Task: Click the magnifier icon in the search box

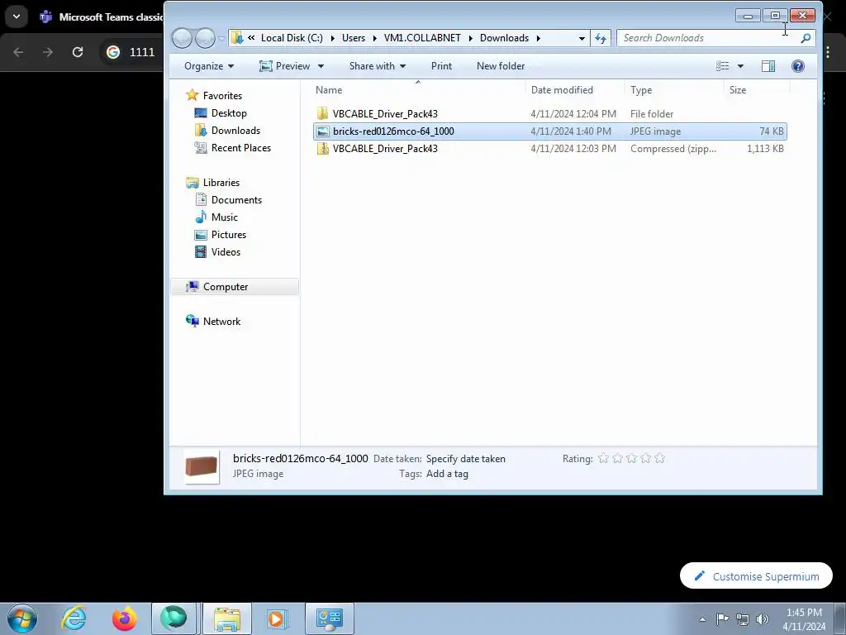Action: pyautogui.click(x=806, y=38)
